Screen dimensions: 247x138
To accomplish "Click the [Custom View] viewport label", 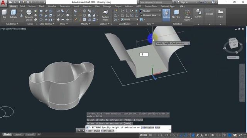I will pos(11,29).
